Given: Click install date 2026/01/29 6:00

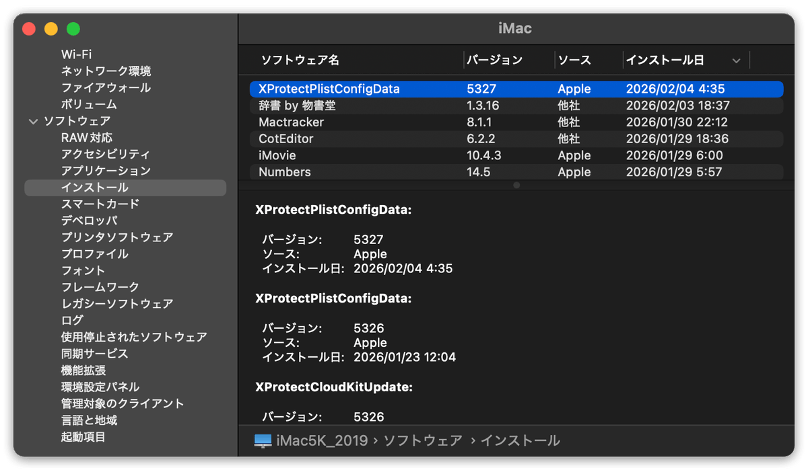Looking at the screenshot, I should pos(675,155).
